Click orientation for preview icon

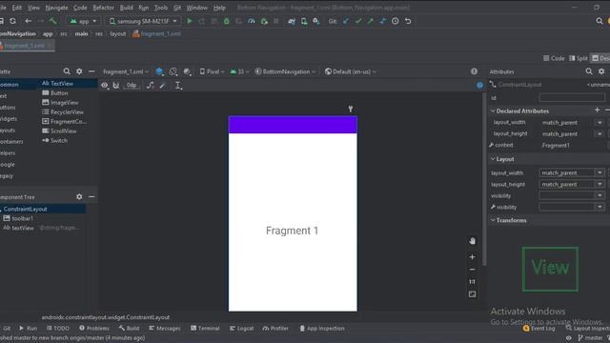point(173,71)
